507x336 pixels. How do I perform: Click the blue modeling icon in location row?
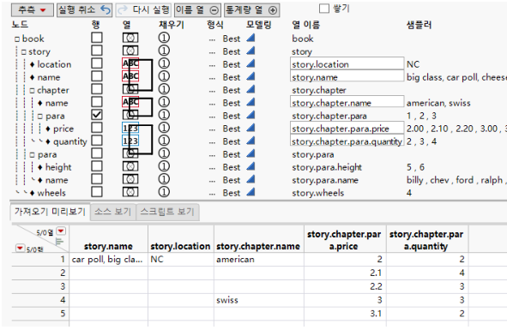[250, 63]
